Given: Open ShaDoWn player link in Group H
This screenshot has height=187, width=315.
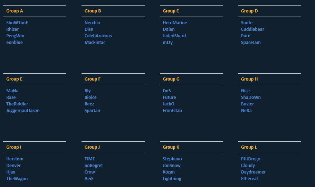Looking at the screenshot, I should [251, 97].
